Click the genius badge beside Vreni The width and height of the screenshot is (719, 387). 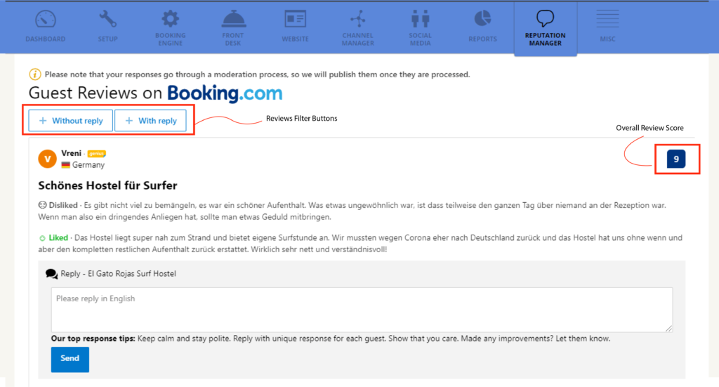pos(96,154)
